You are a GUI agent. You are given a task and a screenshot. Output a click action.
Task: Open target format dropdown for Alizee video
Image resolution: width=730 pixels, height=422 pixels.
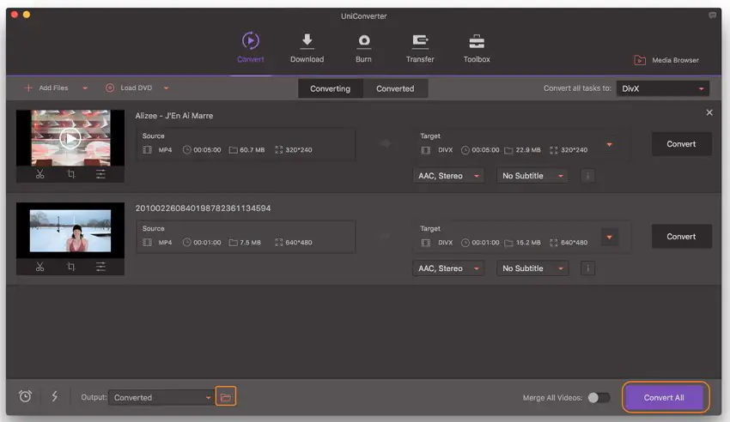click(610, 145)
